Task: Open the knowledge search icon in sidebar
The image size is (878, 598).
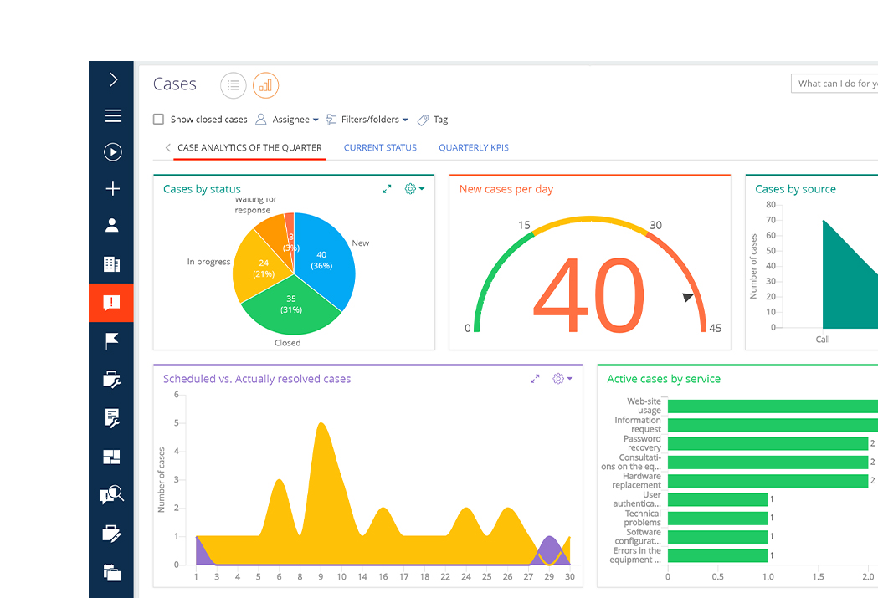Action: click(x=112, y=495)
